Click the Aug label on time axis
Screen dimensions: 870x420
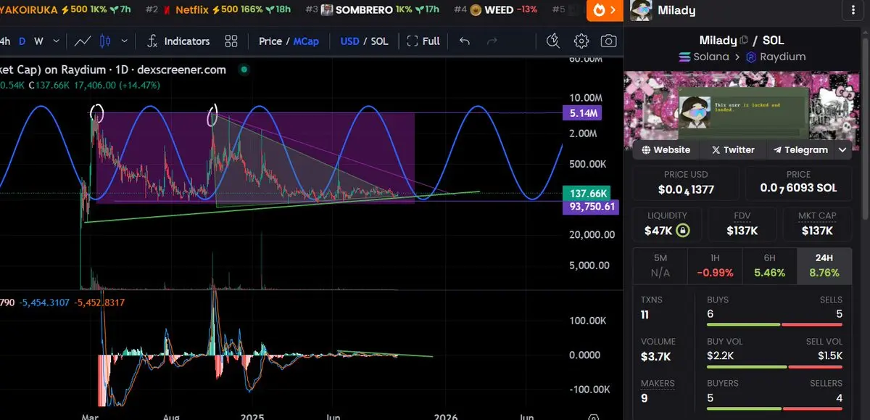click(x=171, y=416)
